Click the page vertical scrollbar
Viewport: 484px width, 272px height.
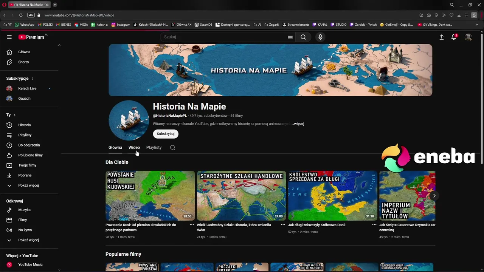click(x=481, y=98)
